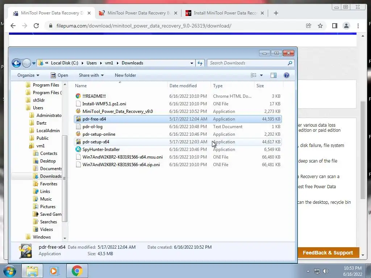Screen dimensions: 371x278
Task: Bookmark page with the star icon
Action: pos(320,26)
